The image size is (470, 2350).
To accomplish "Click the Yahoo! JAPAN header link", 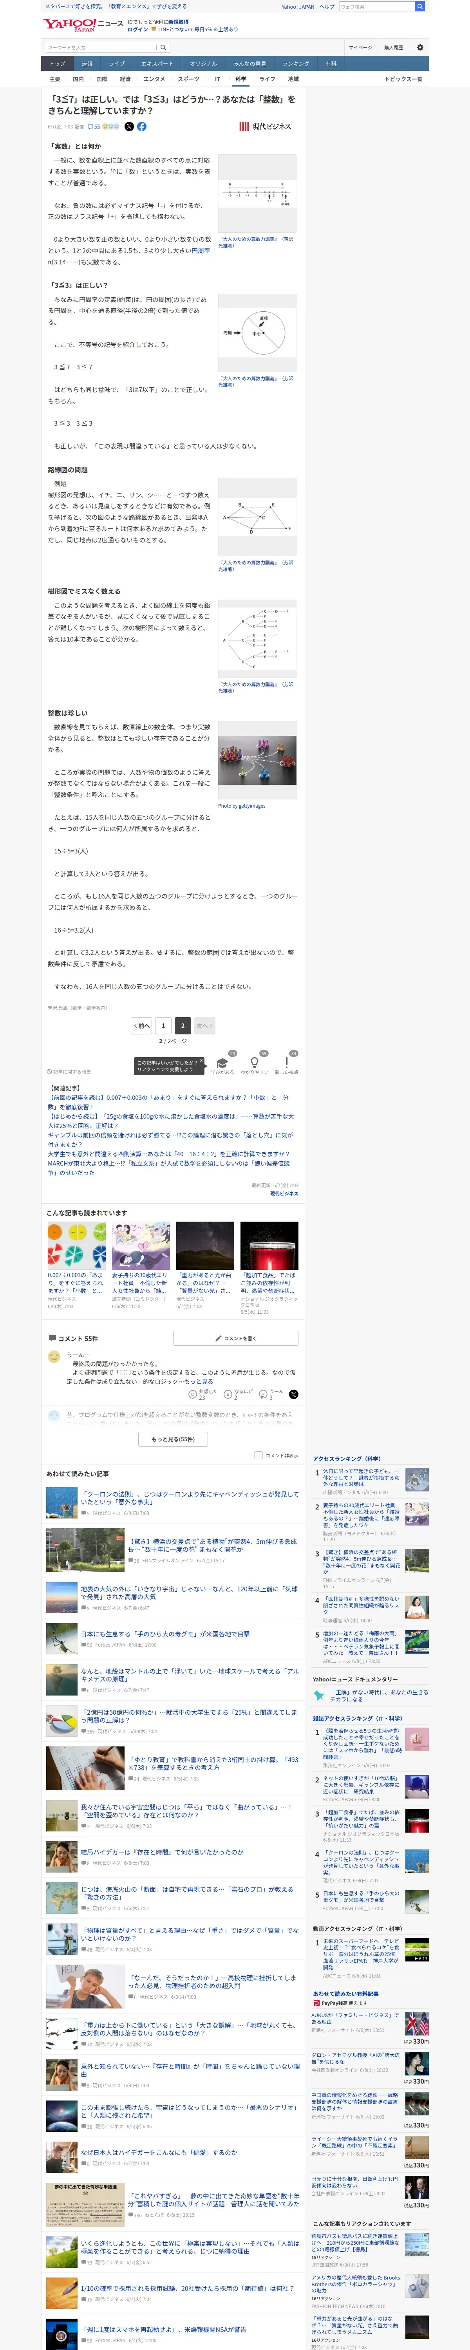I will [x=298, y=6].
